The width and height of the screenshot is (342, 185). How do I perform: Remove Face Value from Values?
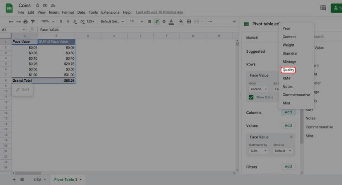pyautogui.click(x=291, y=137)
